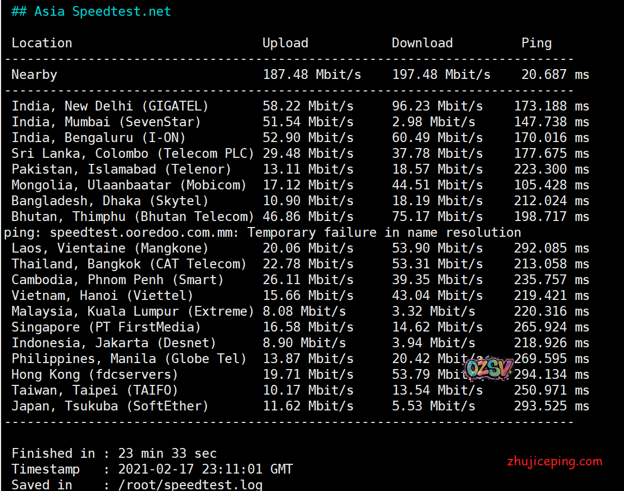Click the Asia Speedtest.net heading
The image size is (624, 491).
(91, 11)
